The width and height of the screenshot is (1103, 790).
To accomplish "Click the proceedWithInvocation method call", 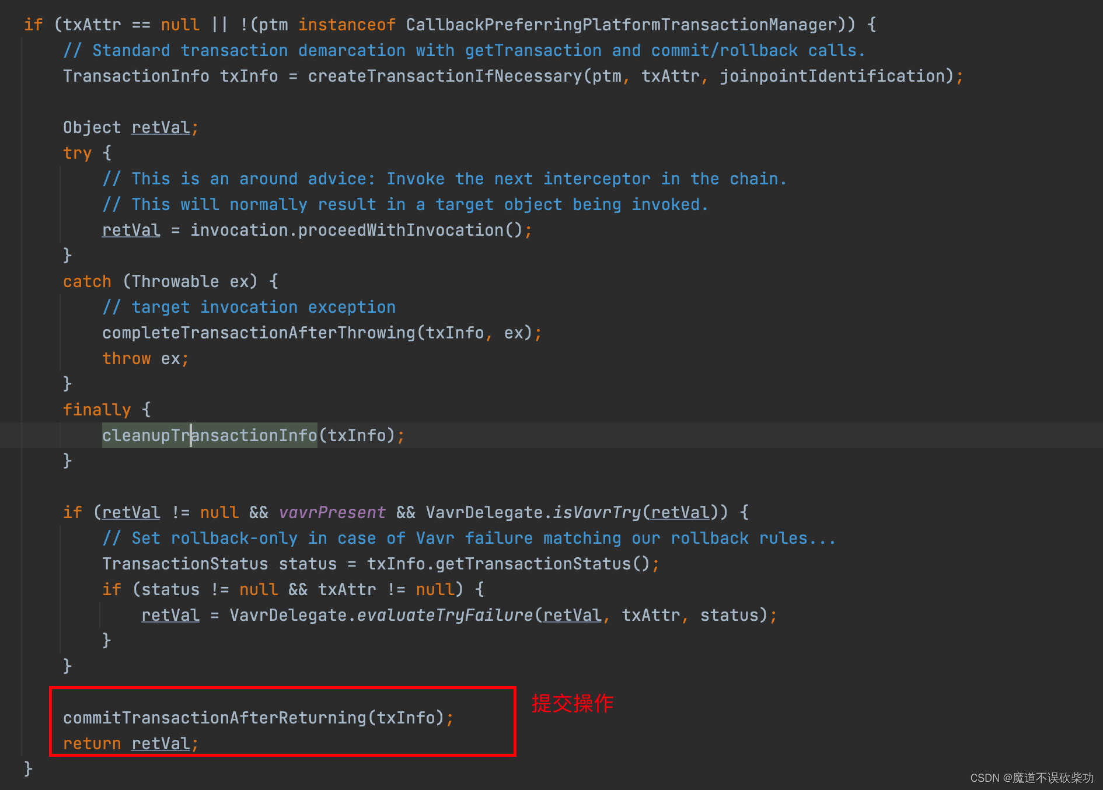I will 400,230.
